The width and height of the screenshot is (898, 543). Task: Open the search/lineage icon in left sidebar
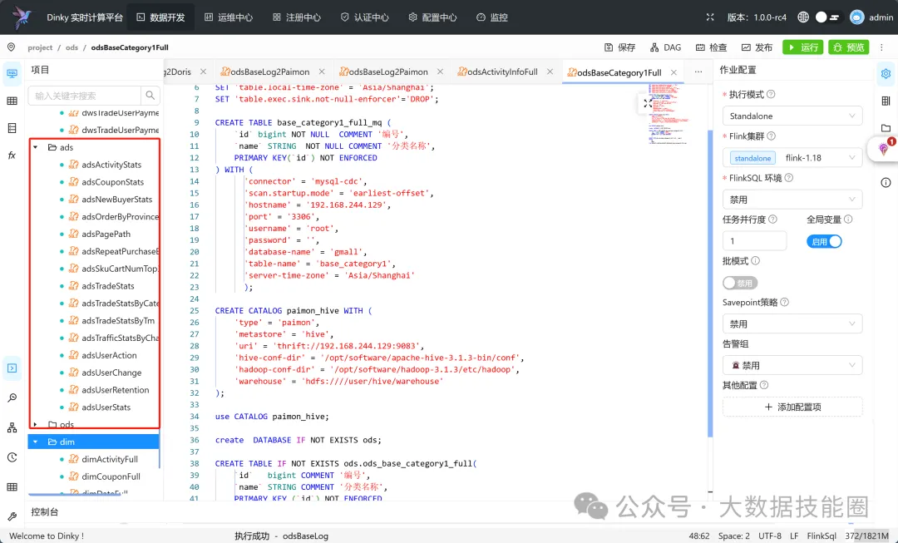pyautogui.click(x=12, y=398)
